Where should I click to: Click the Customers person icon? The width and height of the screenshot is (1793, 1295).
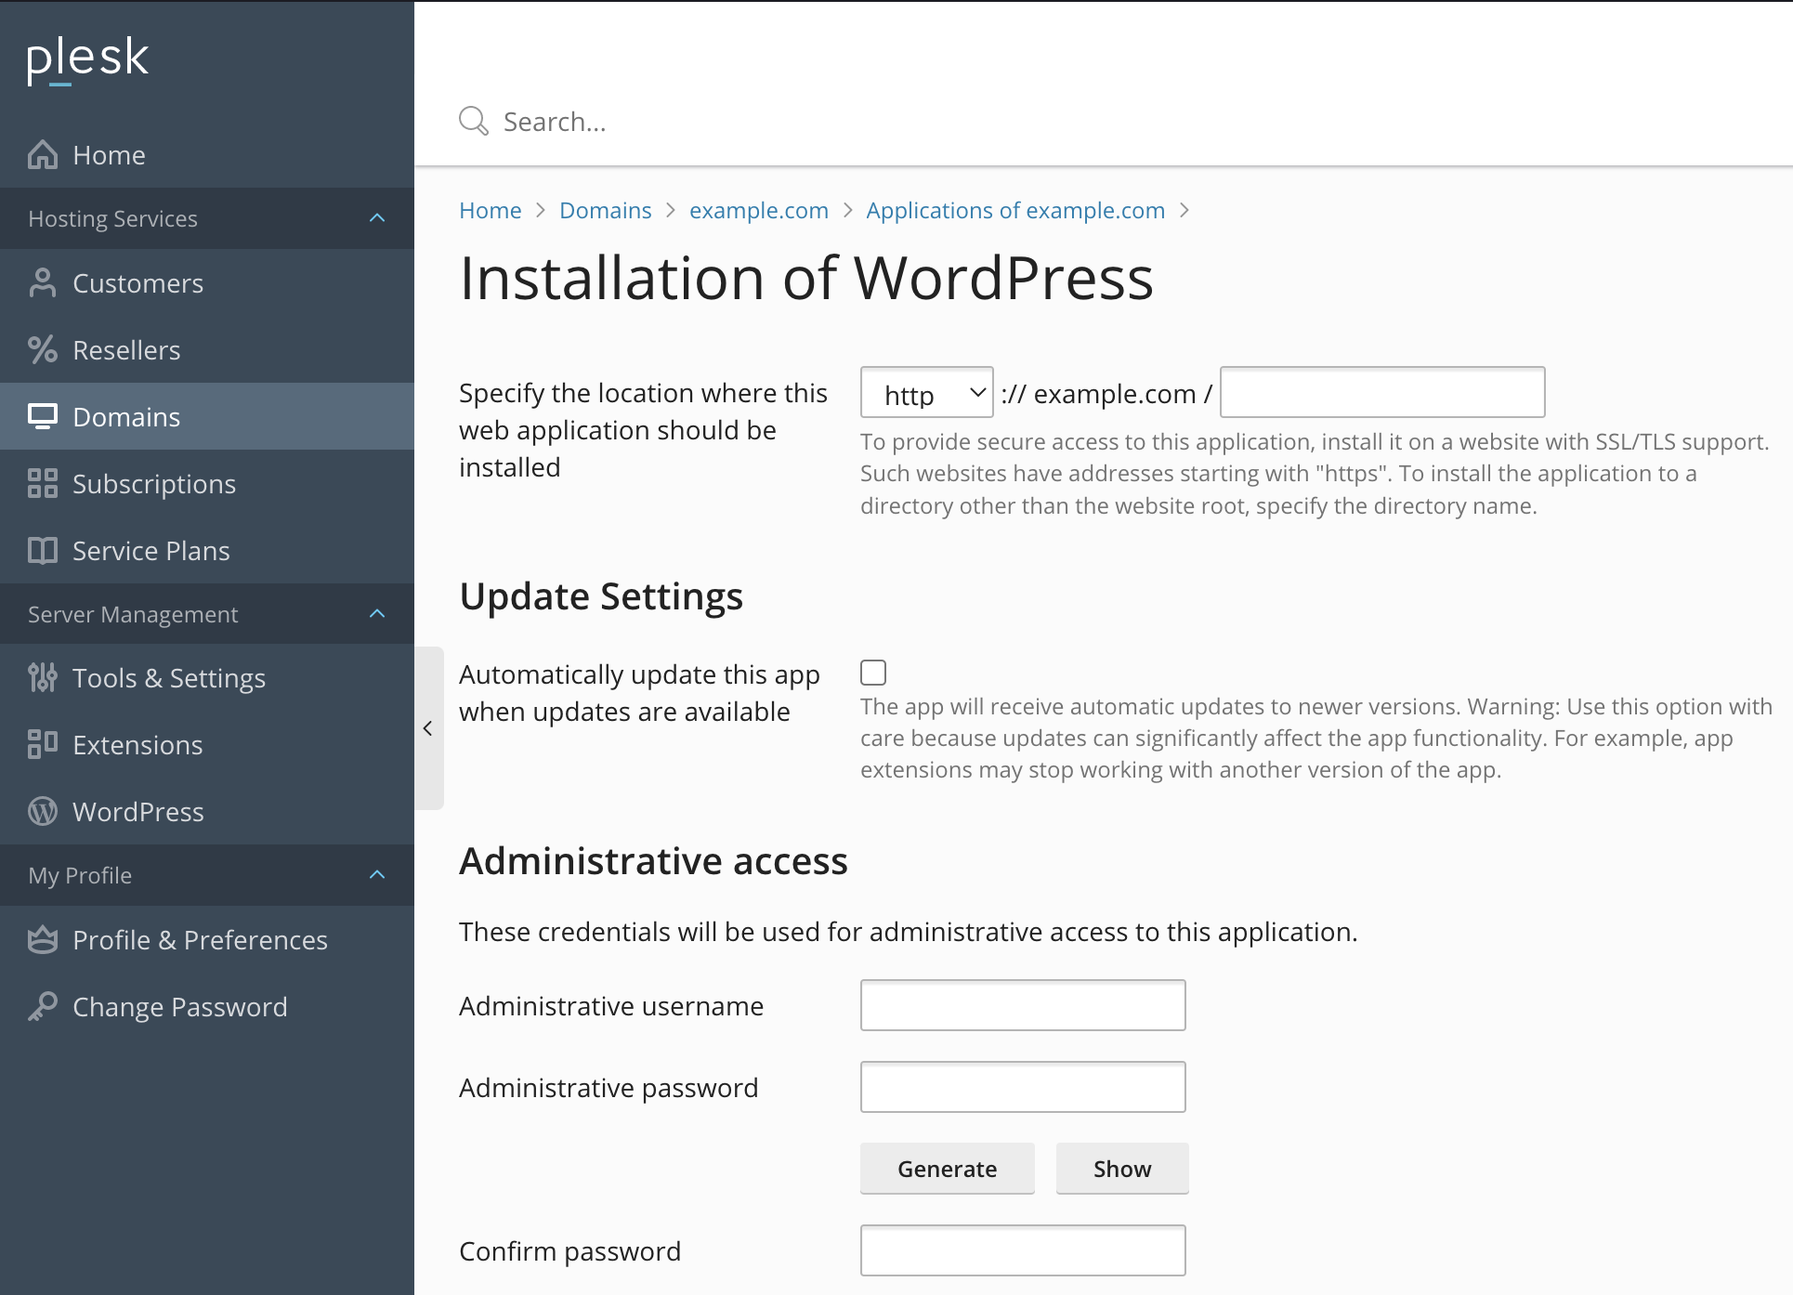point(43,283)
